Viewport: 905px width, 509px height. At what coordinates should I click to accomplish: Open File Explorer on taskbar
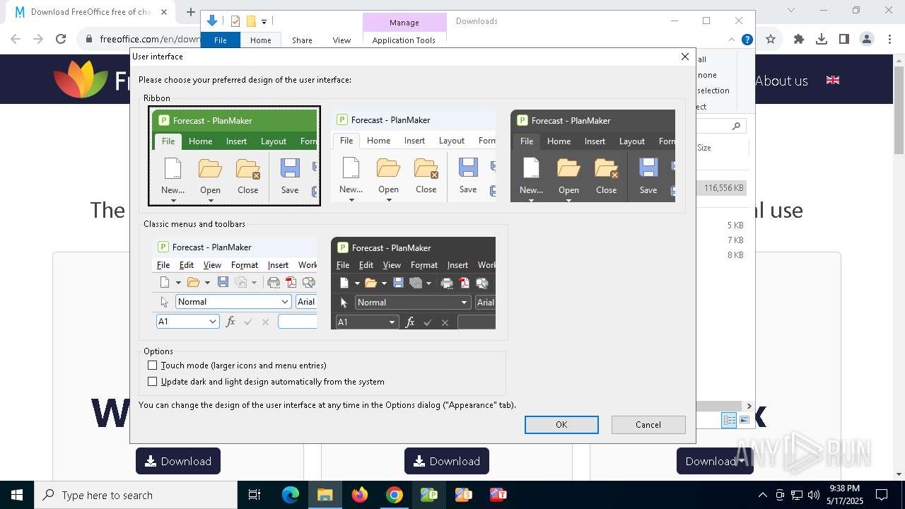325,495
